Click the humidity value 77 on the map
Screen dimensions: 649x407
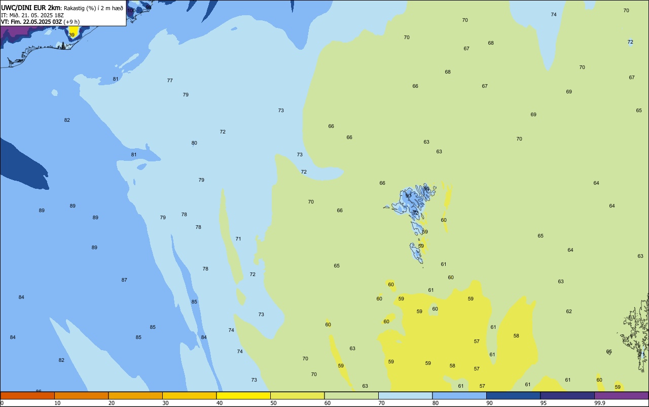(x=170, y=81)
